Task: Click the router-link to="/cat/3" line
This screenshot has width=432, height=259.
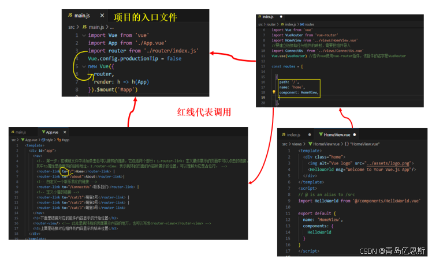Action: 81,208
